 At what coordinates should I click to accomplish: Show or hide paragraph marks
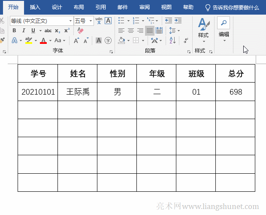(x=186, y=40)
